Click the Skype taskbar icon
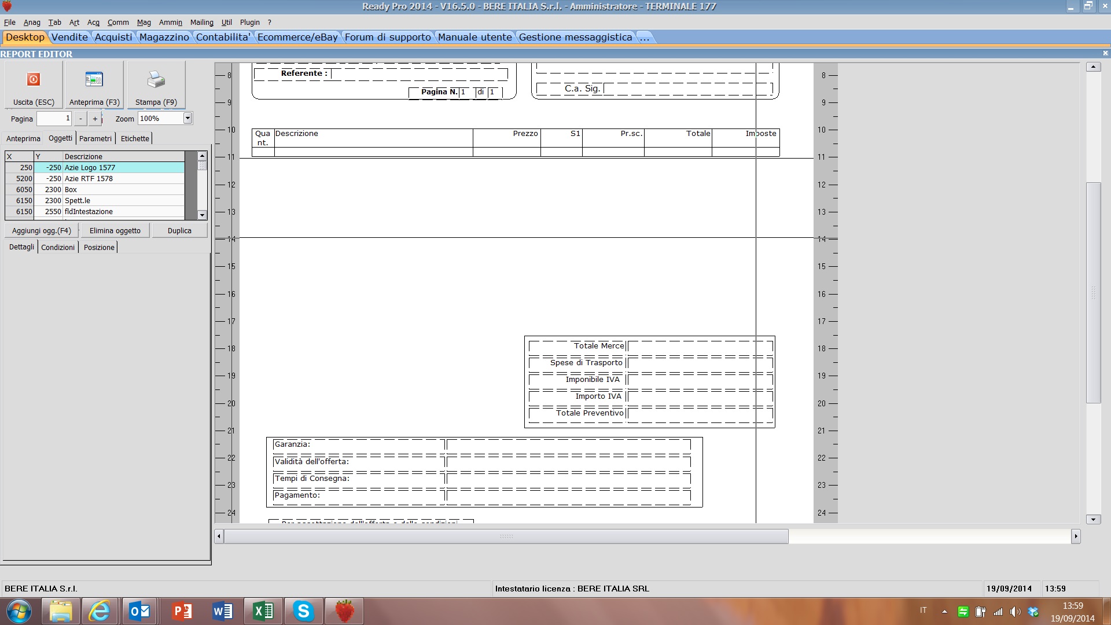Viewport: 1111px width, 625px height. click(x=303, y=611)
